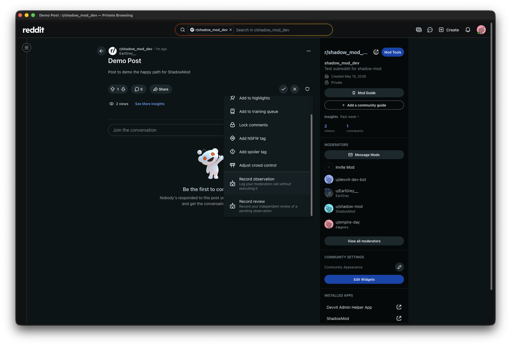Focus the Search in r/shadow_mod_dev field
Image resolution: width=511 pixels, height=346 pixels.
pos(282,30)
